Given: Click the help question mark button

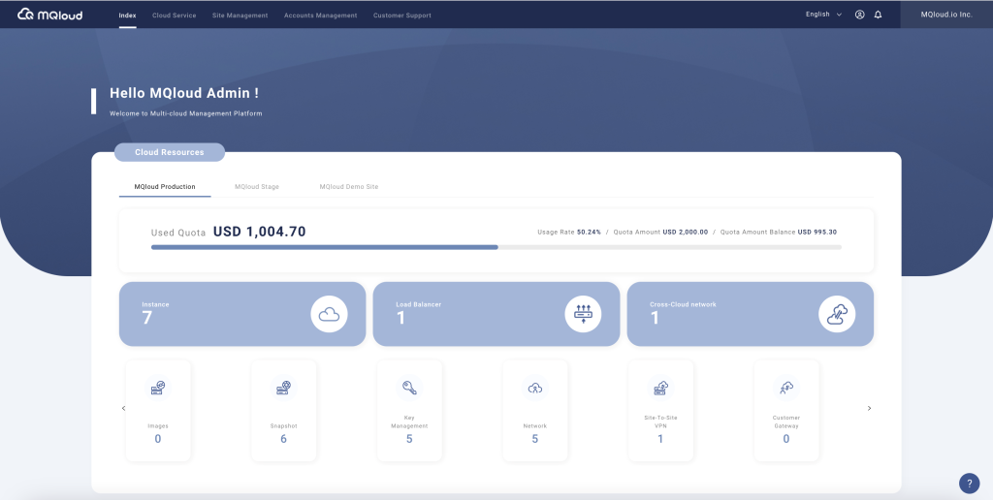Looking at the screenshot, I should pyautogui.click(x=969, y=484).
